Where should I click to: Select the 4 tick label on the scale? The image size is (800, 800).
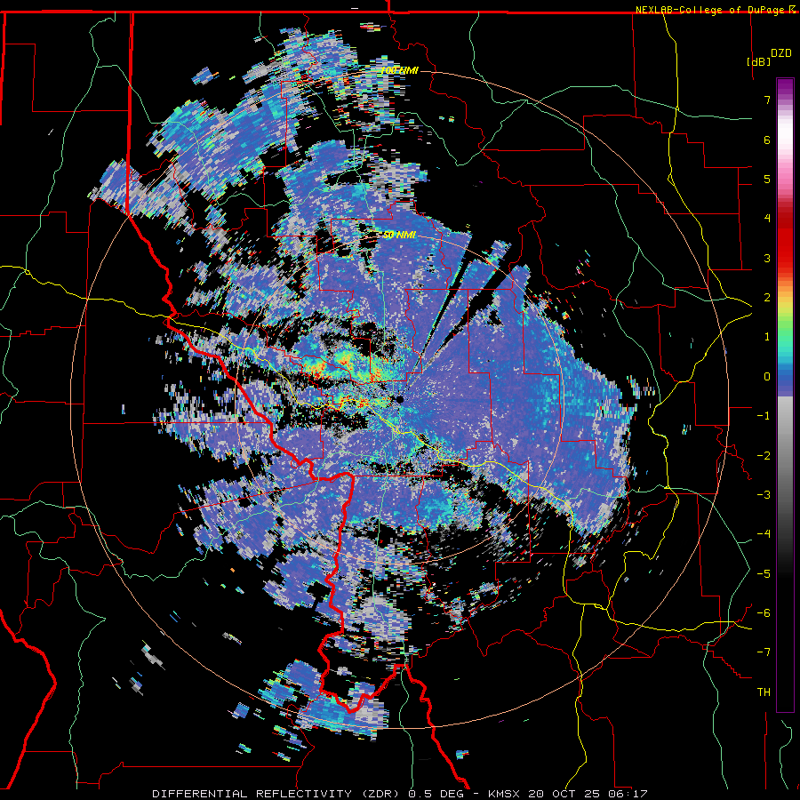tap(767, 219)
